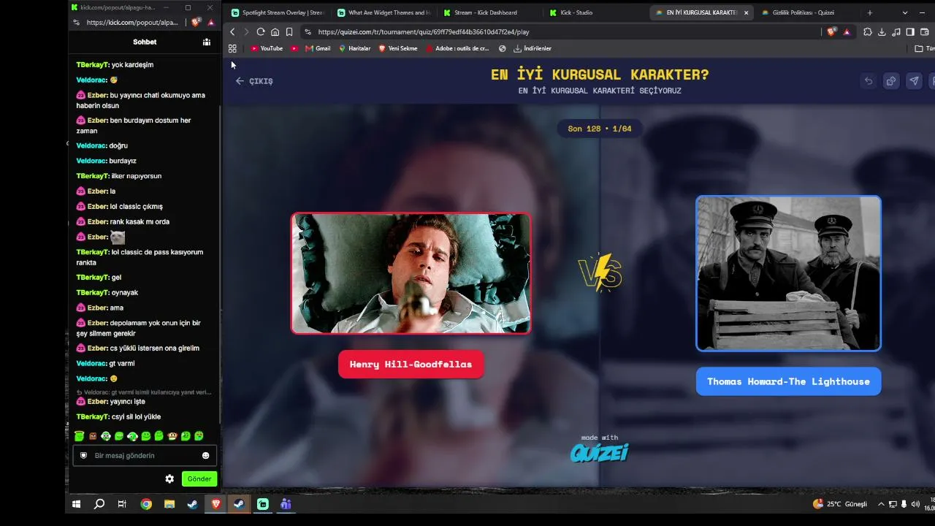Click the Brave Shields icon in Kick popout
Viewport: 935px width, 526px height.
point(196,23)
